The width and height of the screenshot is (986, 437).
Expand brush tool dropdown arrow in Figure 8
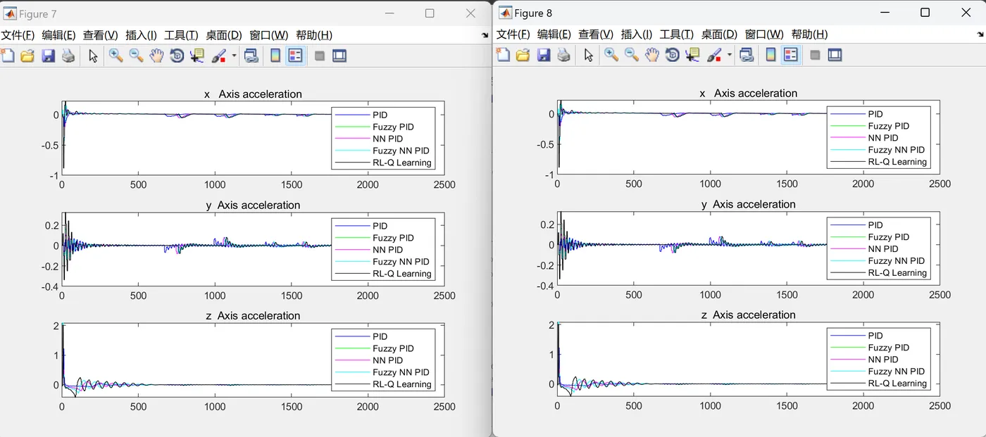pyautogui.click(x=730, y=55)
